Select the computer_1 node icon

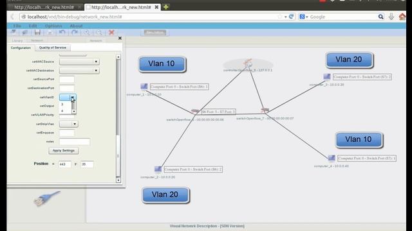[144, 86]
